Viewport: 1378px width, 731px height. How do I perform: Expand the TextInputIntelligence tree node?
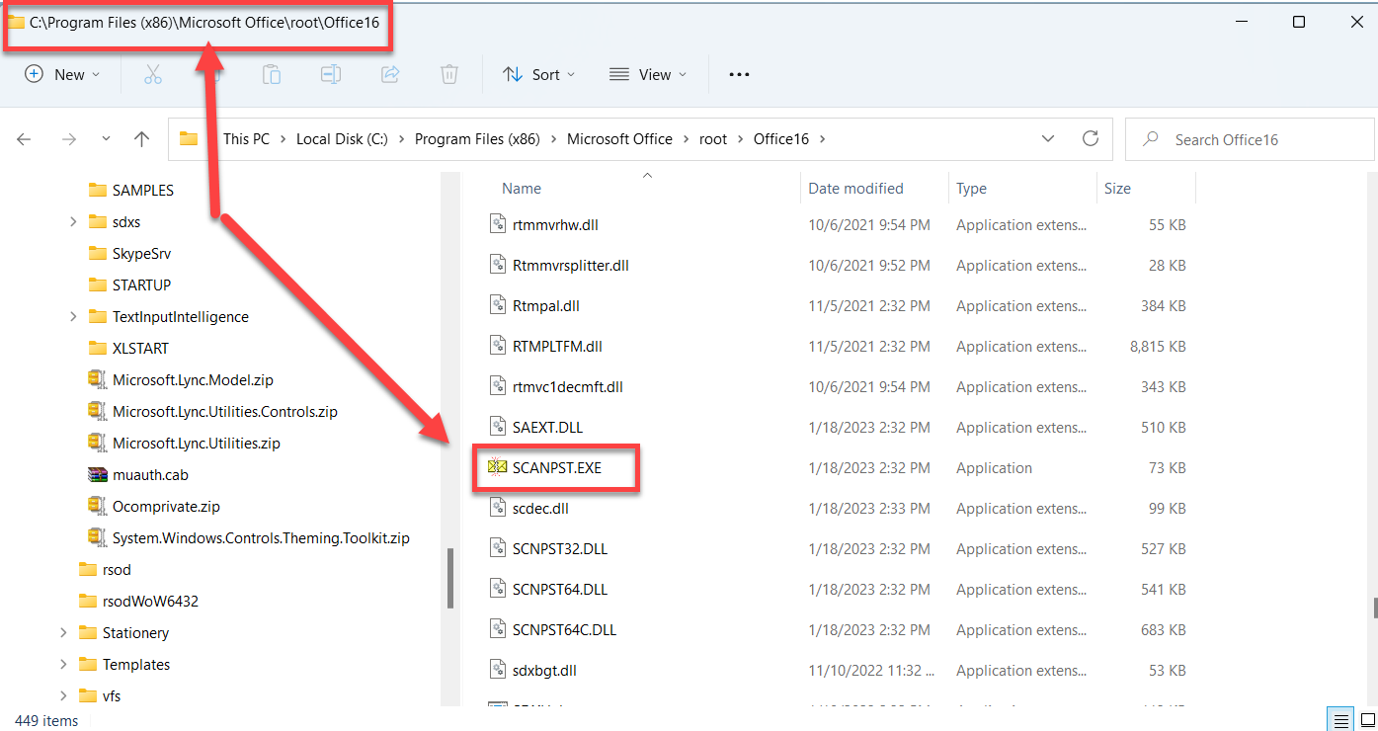(x=73, y=316)
